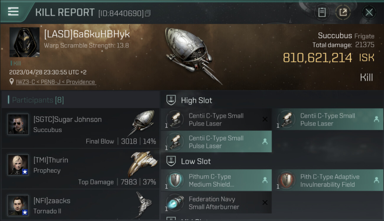Open Sugar Johnson's pilot portrait
The width and height of the screenshot is (384, 221).
tap(18, 124)
